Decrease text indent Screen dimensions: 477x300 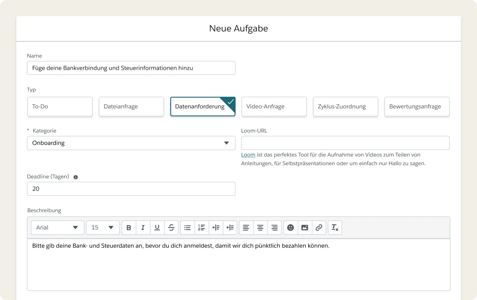230,228
